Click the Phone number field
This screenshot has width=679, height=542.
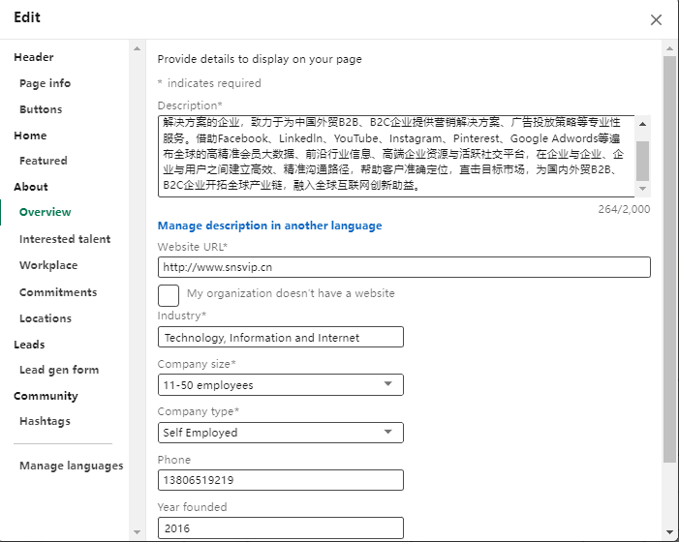click(x=280, y=480)
